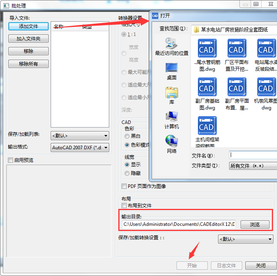Select 隐藏 line width radio button

coord(127,173)
